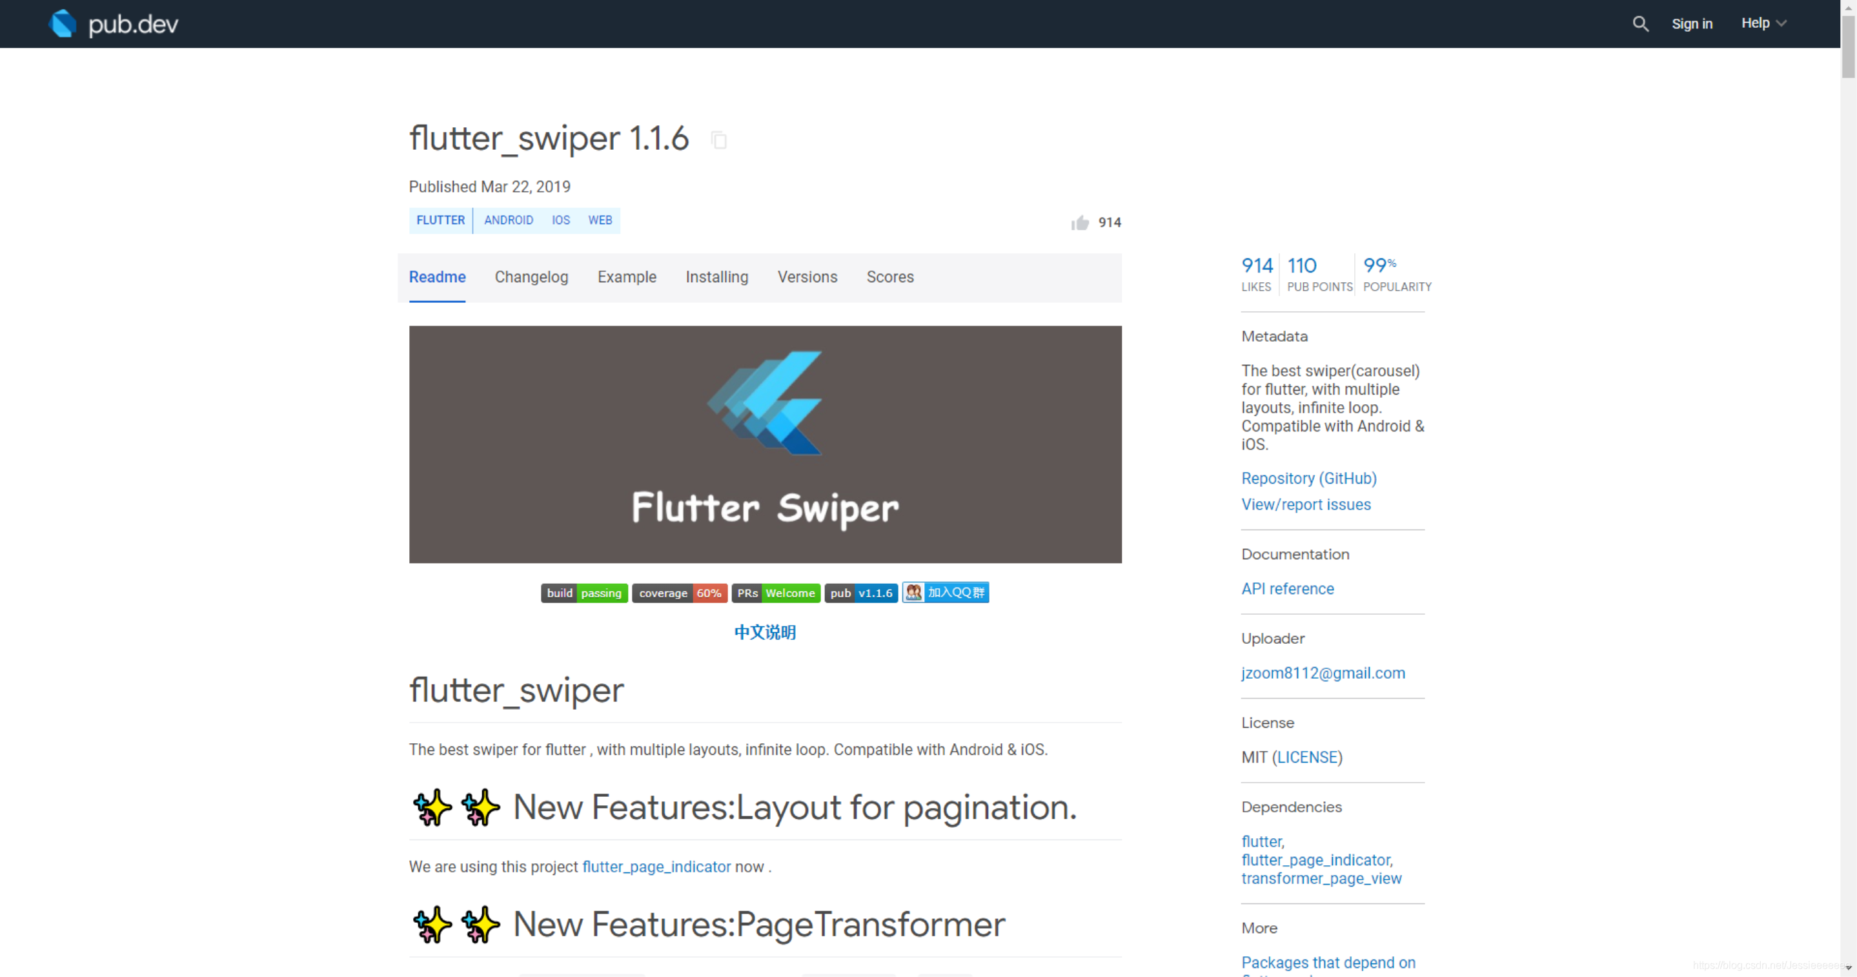Click the PRs Welcome badge
Image resolution: width=1857 pixels, height=977 pixels.
[x=776, y=593]
